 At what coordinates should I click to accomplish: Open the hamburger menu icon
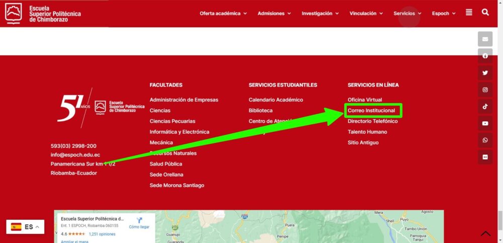[469, 13]
